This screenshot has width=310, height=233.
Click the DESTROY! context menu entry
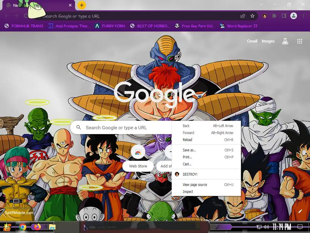click(206, 174)
